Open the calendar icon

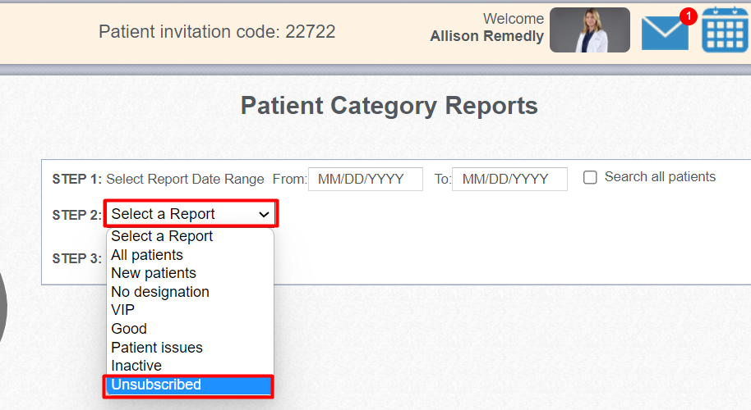pos(726,30)
